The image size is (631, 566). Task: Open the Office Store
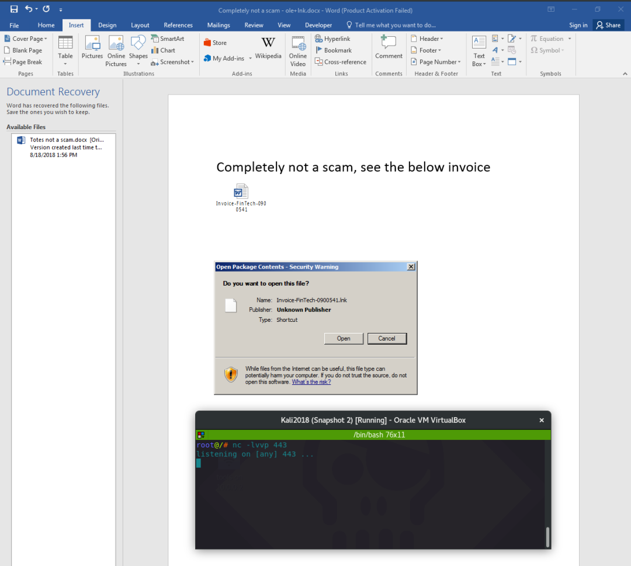215,43
